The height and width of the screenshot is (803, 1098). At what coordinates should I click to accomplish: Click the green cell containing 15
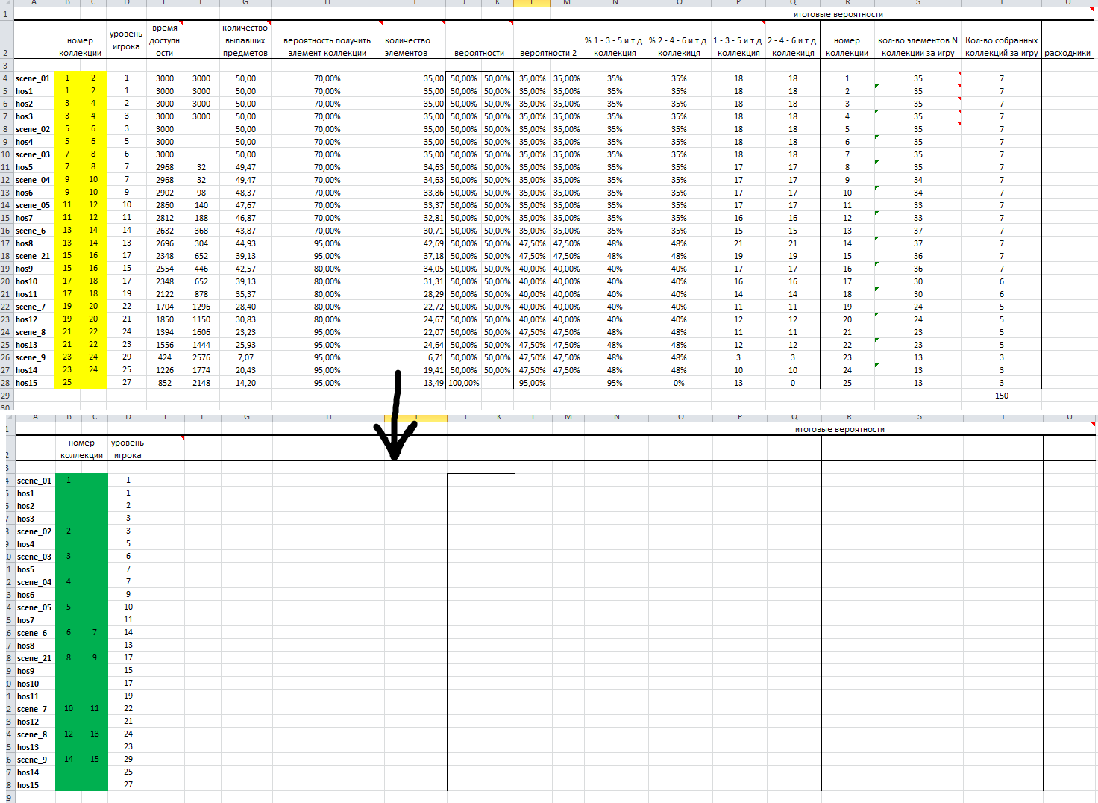[95, 759]
